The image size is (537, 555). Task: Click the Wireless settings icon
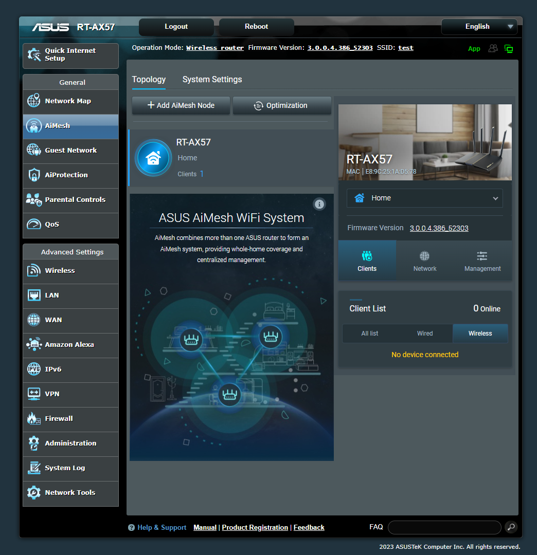34,270
